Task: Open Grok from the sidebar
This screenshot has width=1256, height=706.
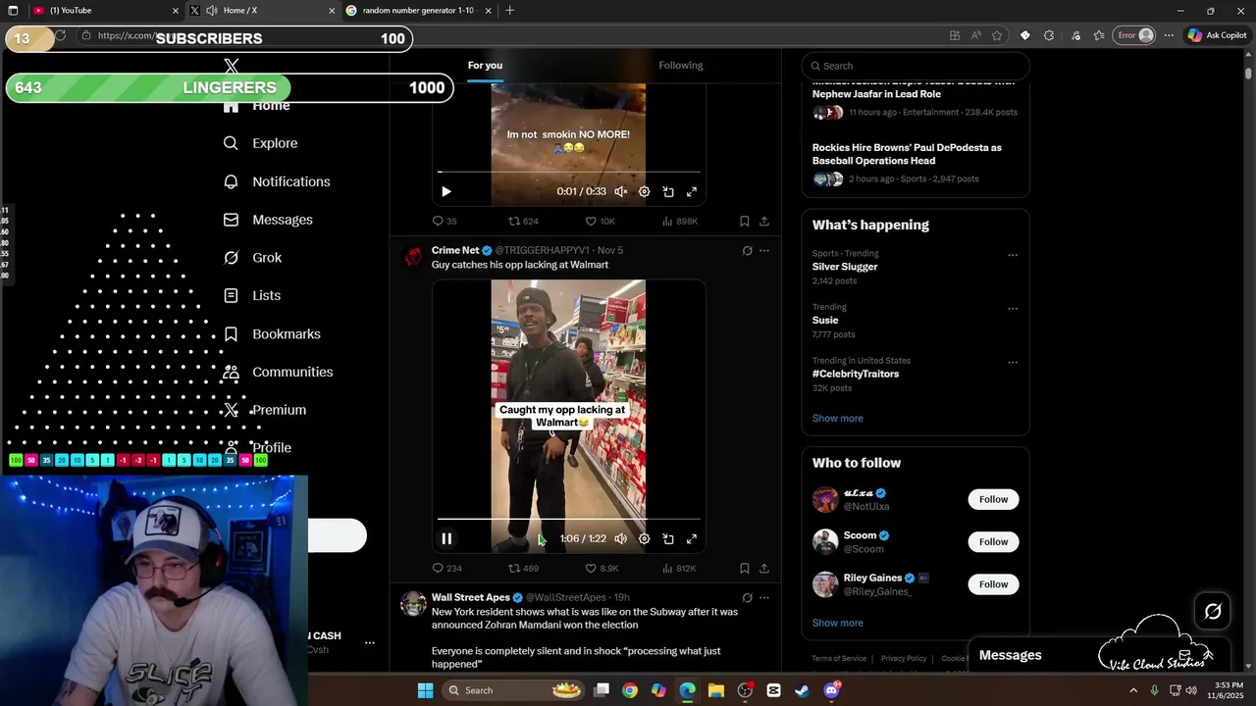Action: (252, 258)
